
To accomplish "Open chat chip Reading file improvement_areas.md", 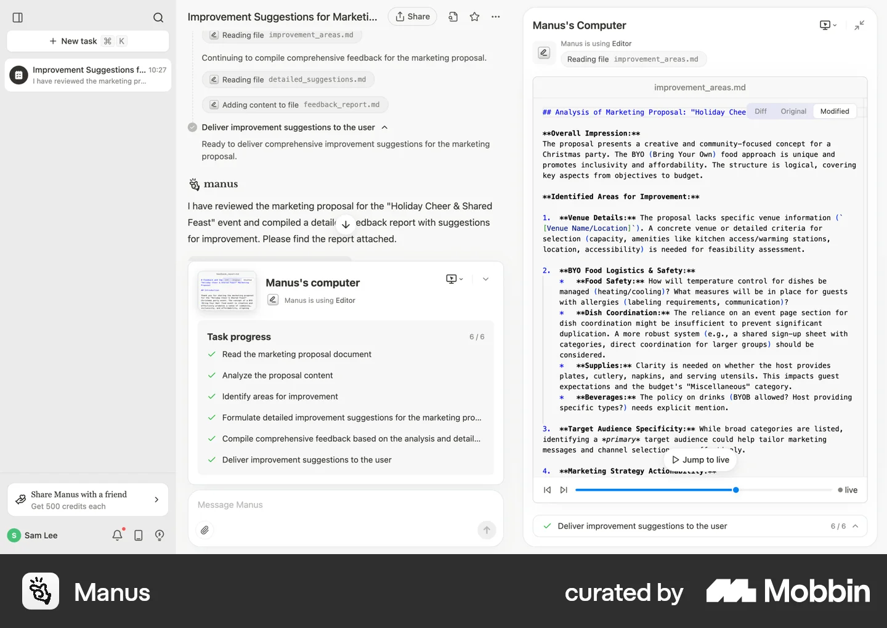I will pos(282,35).
